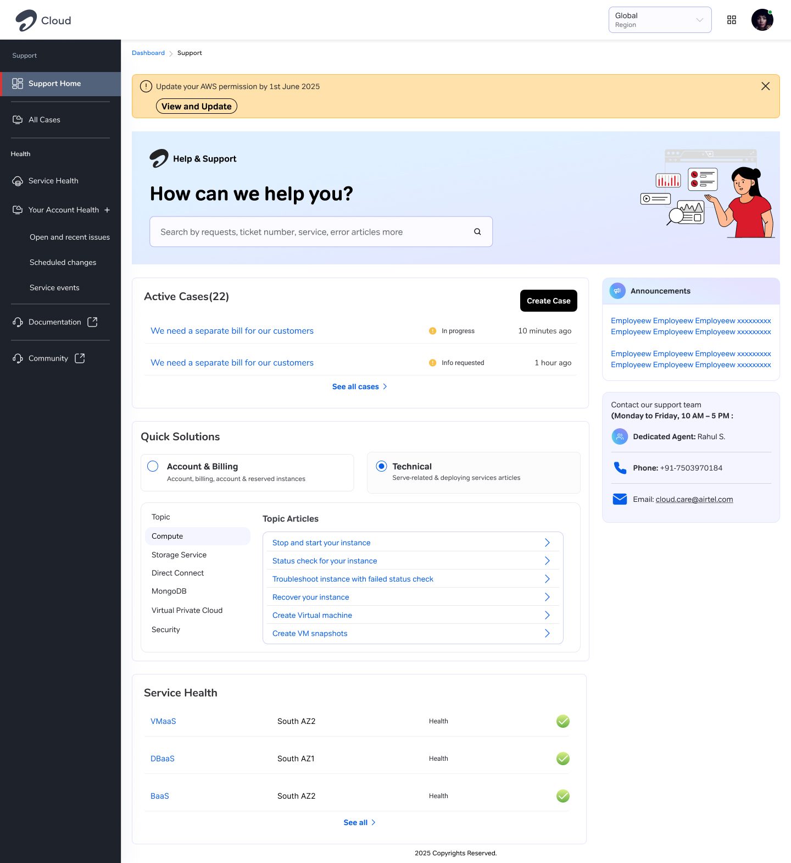Open the Global Region dropdown
This screenshot has height=863, width=791.
[660, 20]
